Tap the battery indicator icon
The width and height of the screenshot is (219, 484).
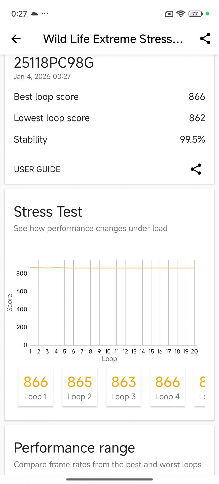coord(196,14)
